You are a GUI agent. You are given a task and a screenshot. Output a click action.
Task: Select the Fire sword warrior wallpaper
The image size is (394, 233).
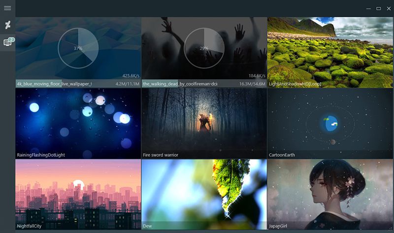[x=204, y=124]
